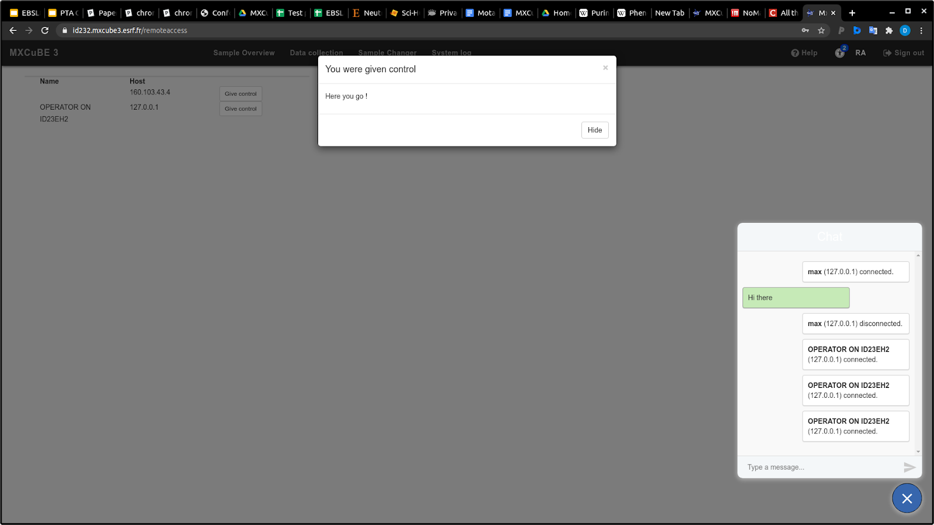Open Chrome's three-dot menu

(x=921, y=30)
